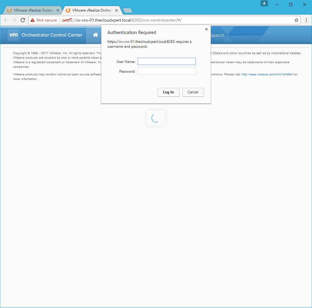Focus the User Name field
The height and width of the screenshot is (308, 312).
tap(166, 61)
